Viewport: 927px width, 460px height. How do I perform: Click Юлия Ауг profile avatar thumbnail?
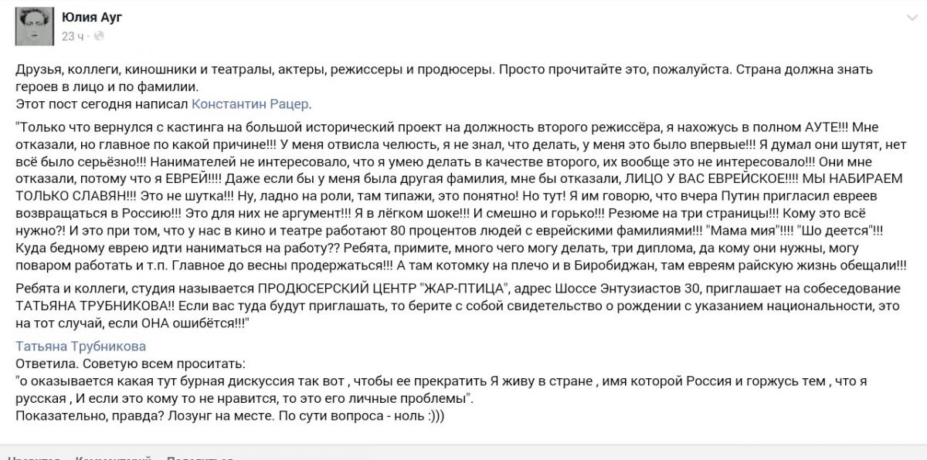32,25
